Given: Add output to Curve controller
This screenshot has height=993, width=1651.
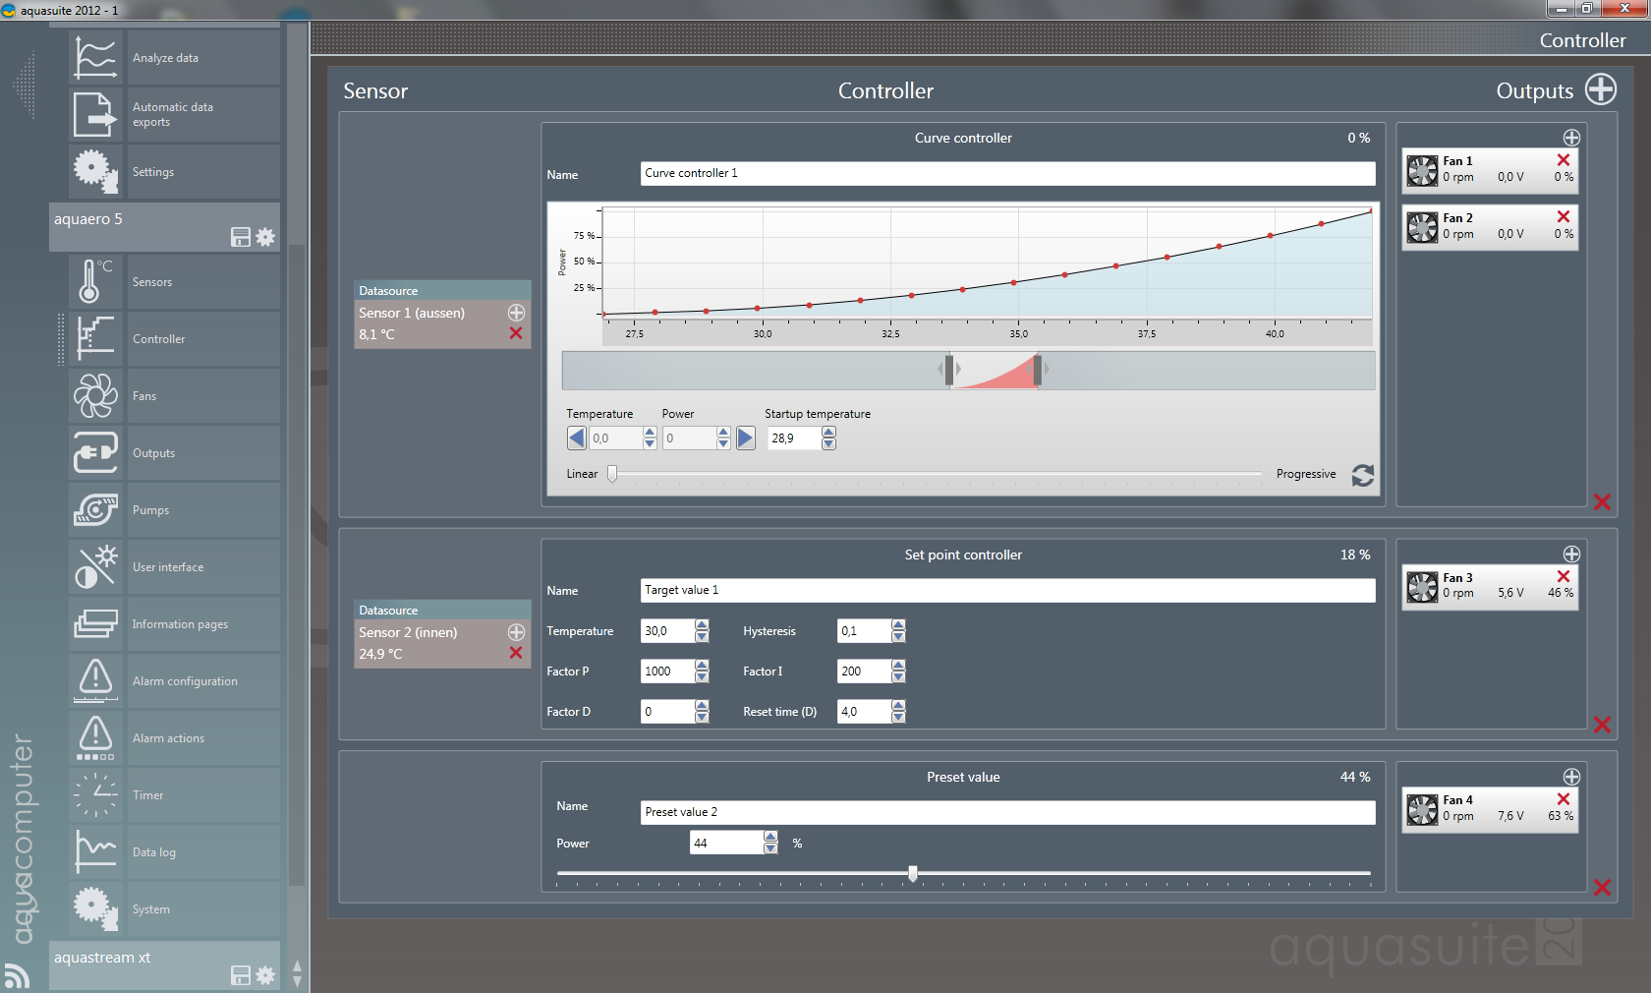Looking at the screenshot, I should 1571,138.
